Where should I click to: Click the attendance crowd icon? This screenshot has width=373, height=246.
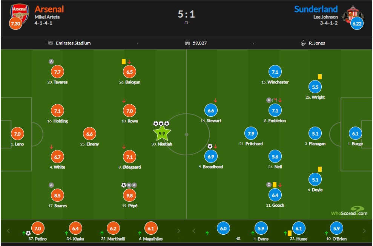[187, 43]
